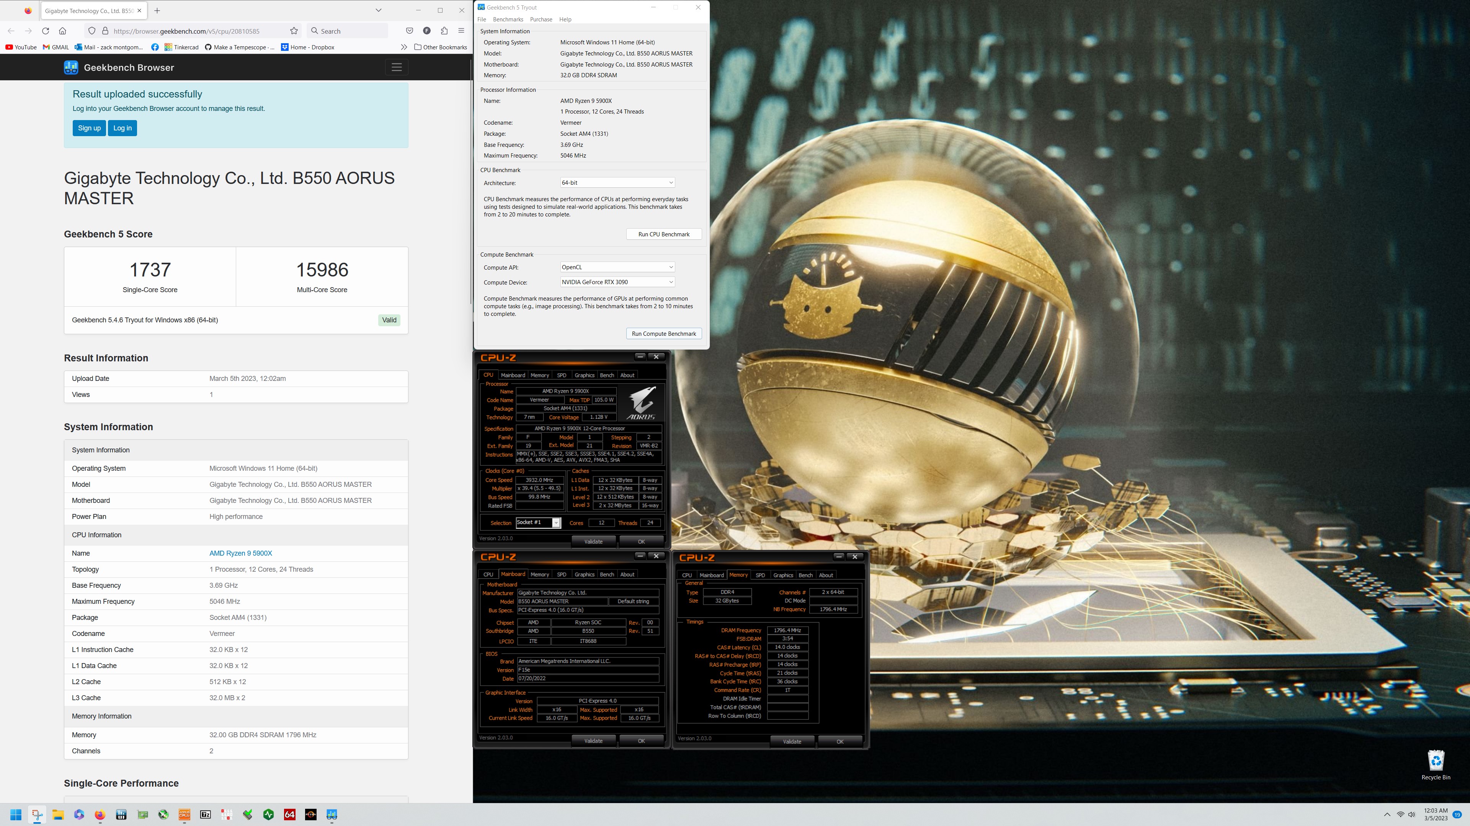This screenshot has height=826, width=1470.
Task: Open the Geekbench File menu
Action: 482,20
